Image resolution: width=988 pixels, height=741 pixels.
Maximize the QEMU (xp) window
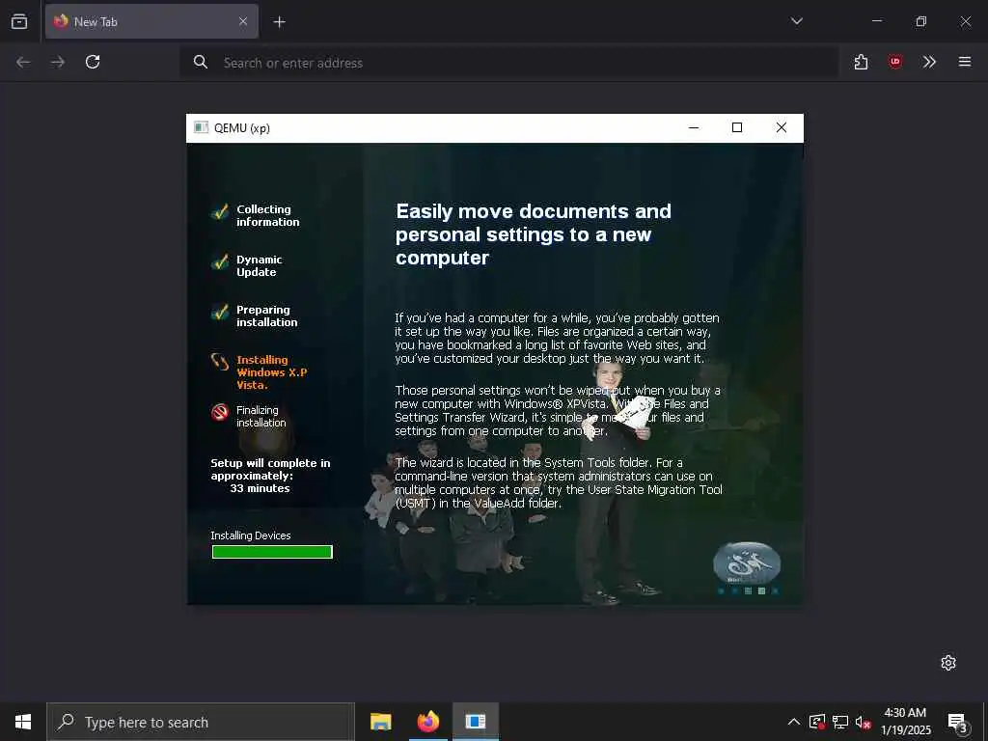click(736, 128)
